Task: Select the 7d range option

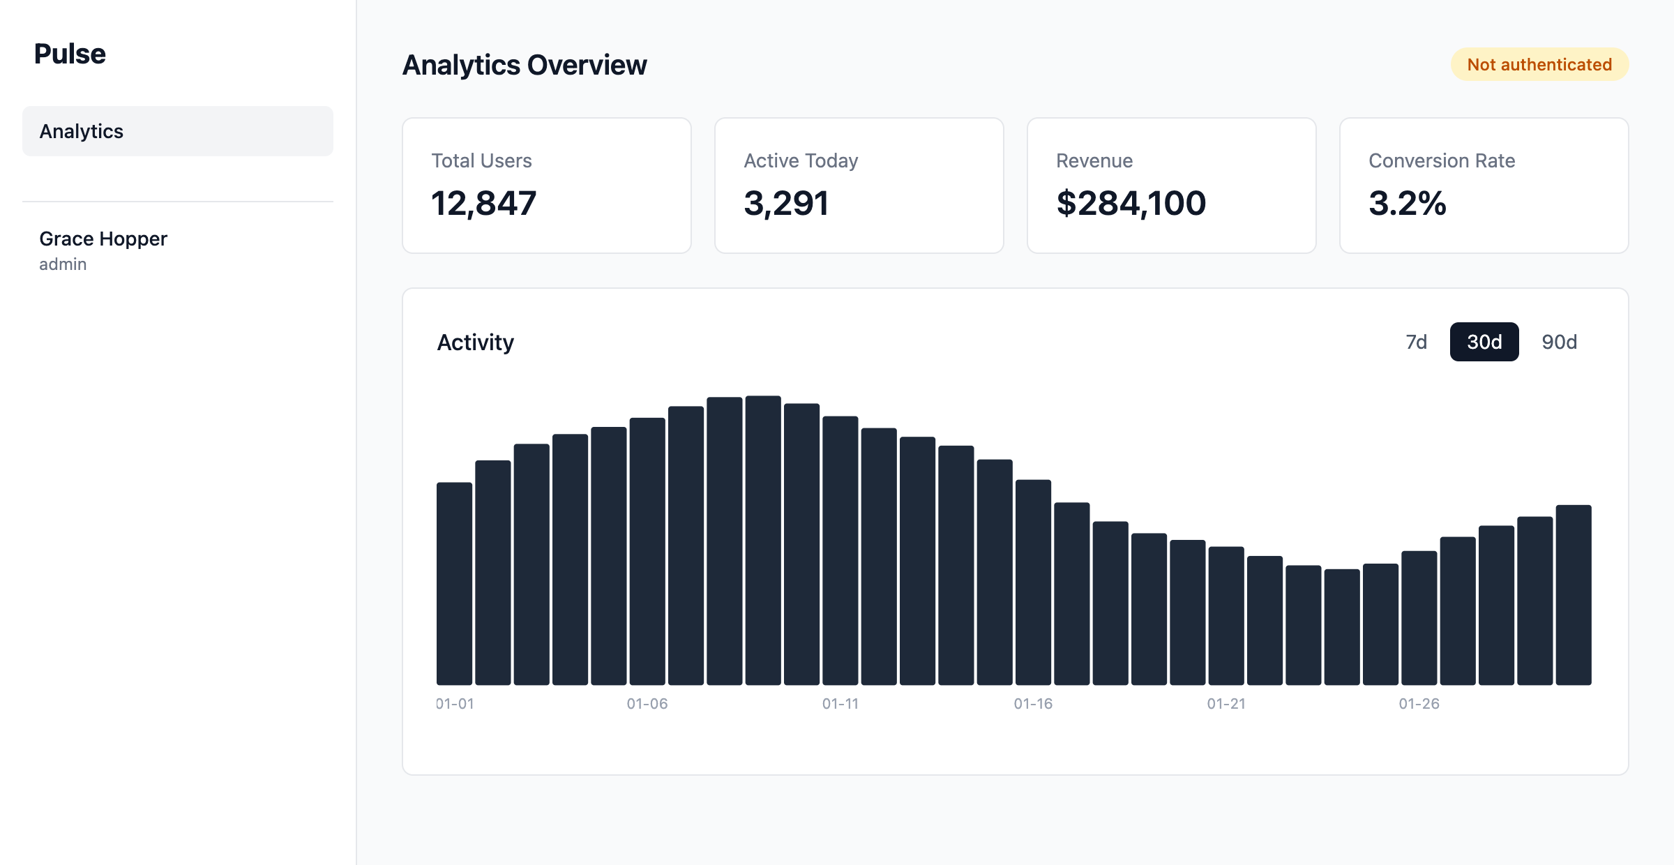Action: pos(1416,342)
